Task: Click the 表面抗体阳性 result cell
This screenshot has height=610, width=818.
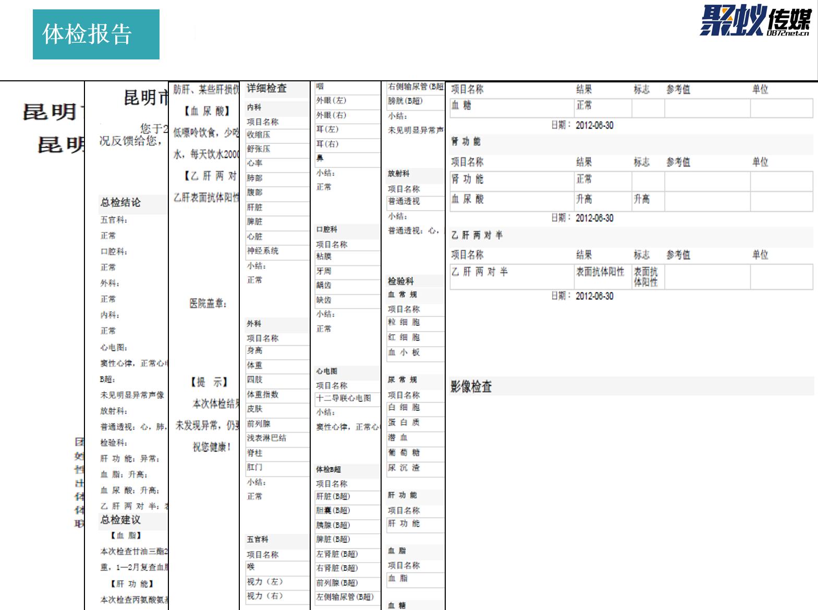Action: [x=600, y=272]
